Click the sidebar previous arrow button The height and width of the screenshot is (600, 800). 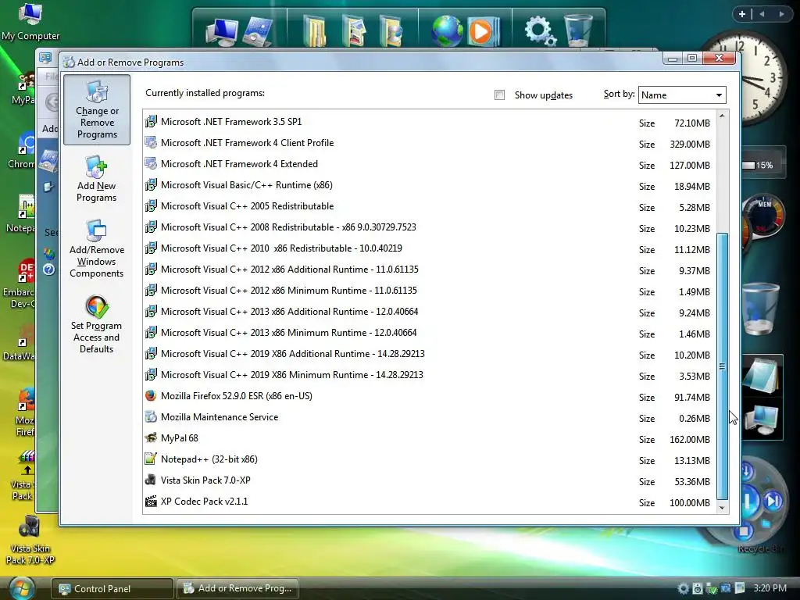tap(762, 14)
